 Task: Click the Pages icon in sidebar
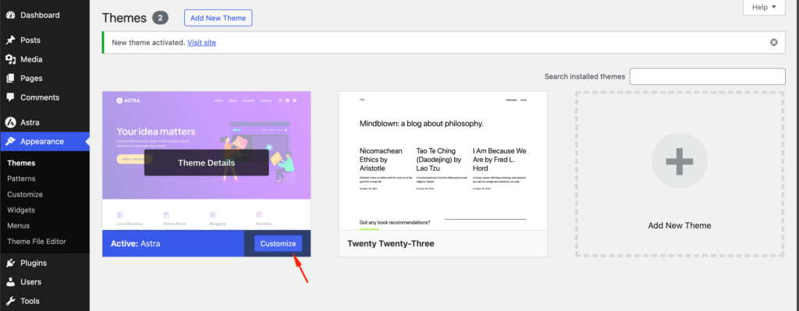click(10, 79)
